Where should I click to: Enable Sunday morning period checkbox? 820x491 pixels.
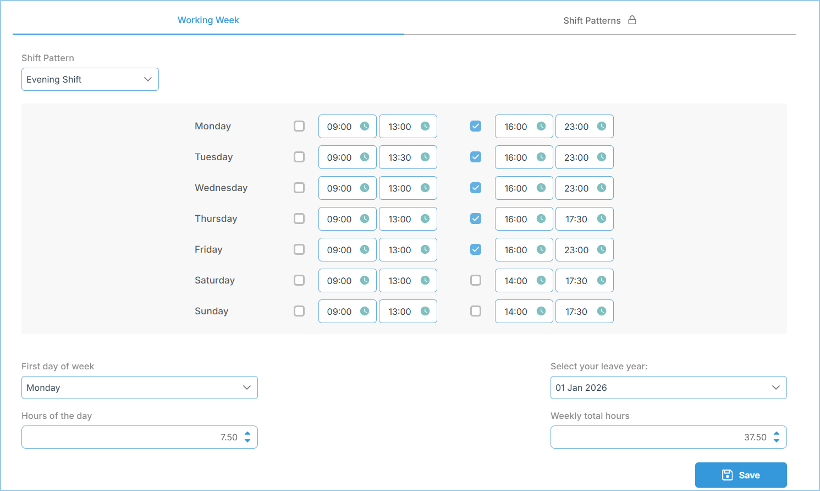pos(299,311)
